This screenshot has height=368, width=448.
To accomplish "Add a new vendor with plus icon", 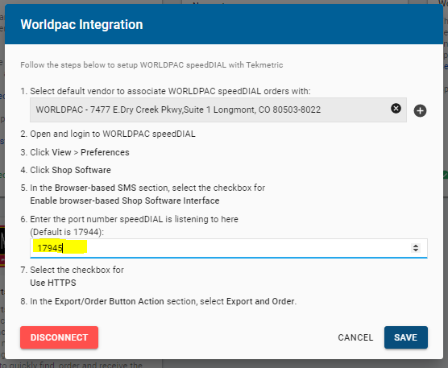I will tap(420, 111).
